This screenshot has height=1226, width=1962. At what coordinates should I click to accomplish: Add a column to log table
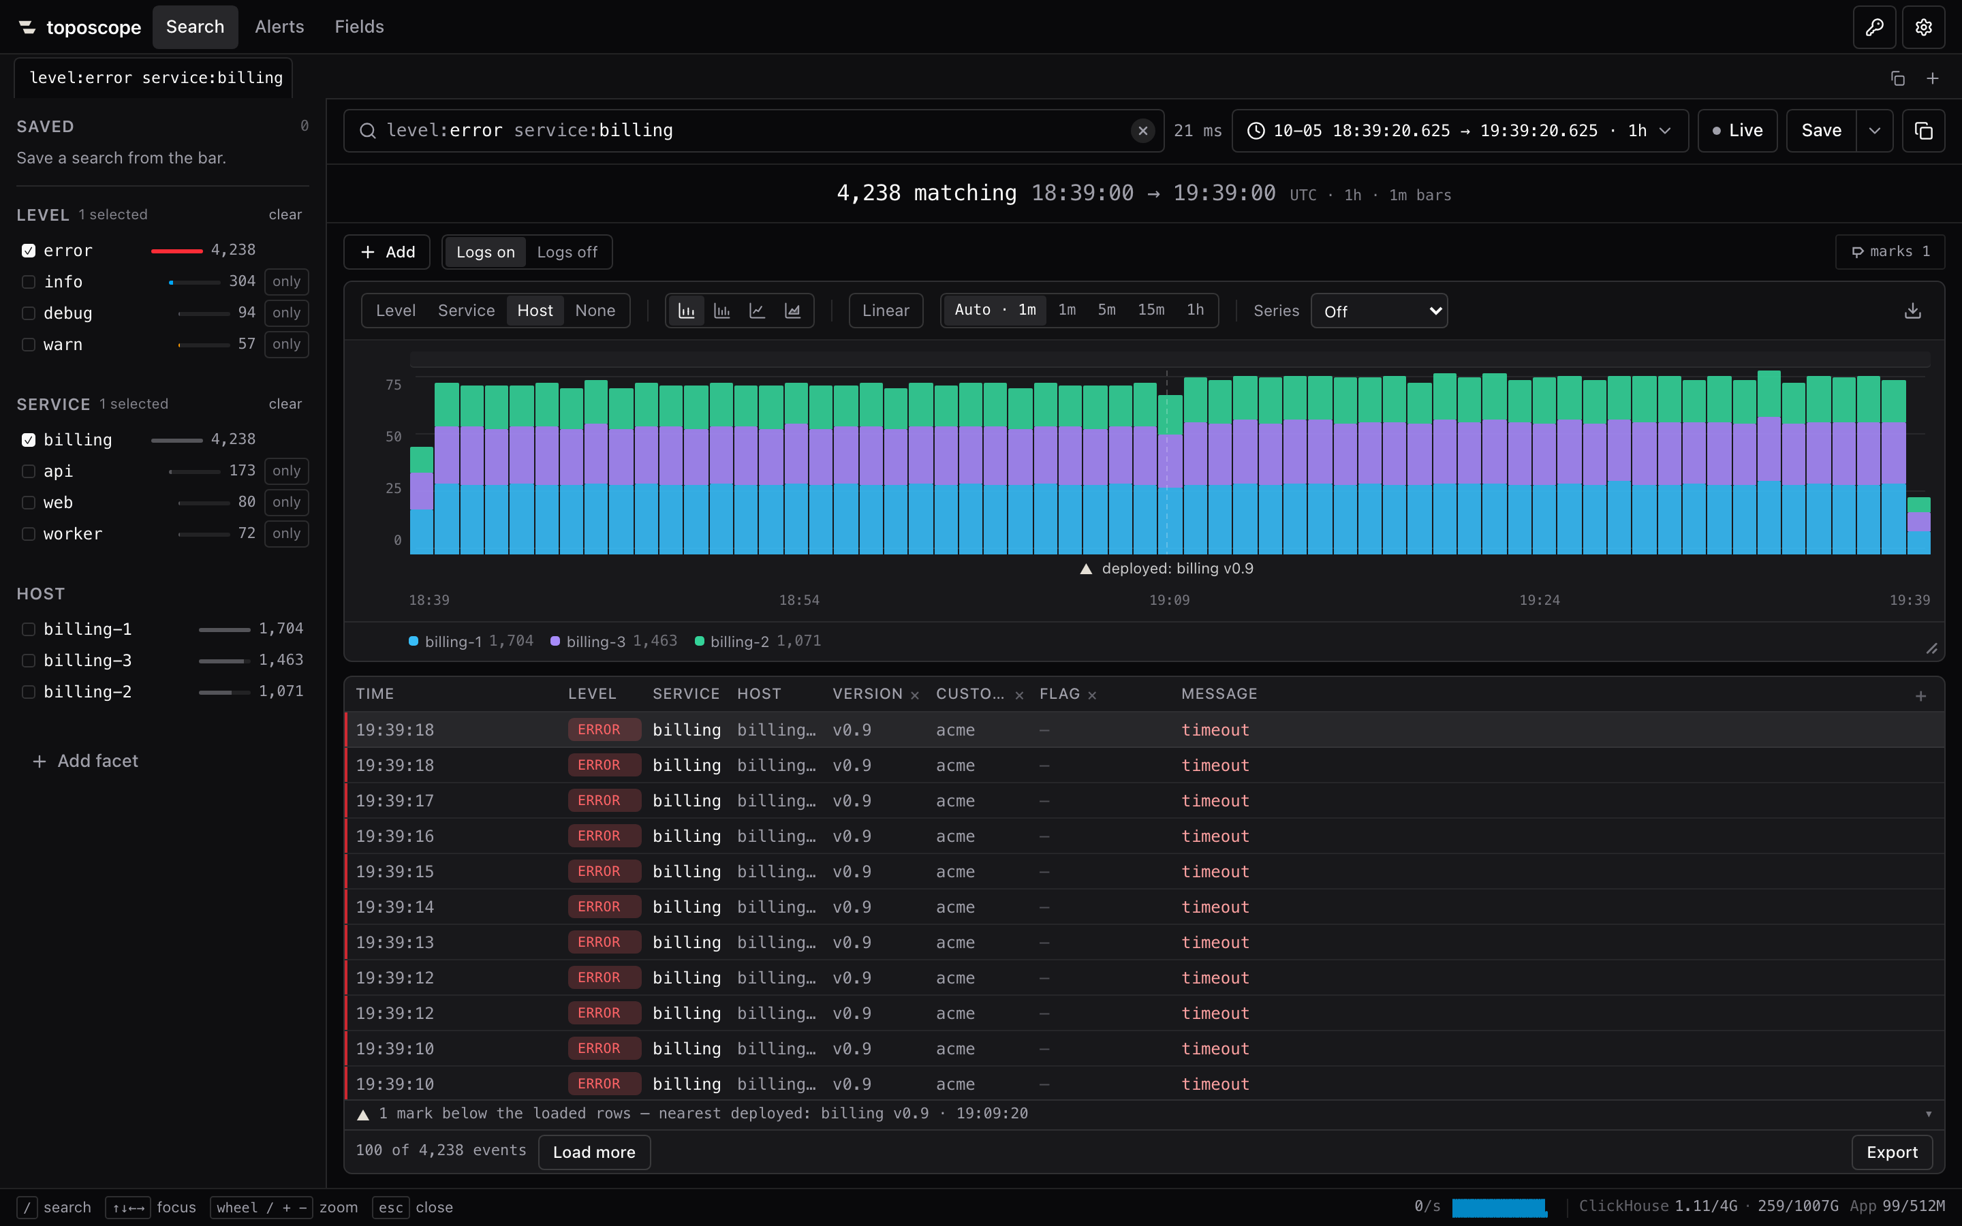(1920, 695)
